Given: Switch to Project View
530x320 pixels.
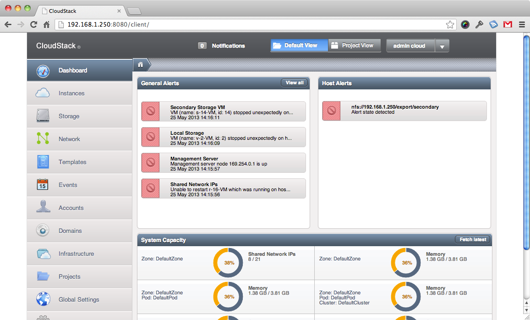Looking at the screenshot, I should 355,45.
